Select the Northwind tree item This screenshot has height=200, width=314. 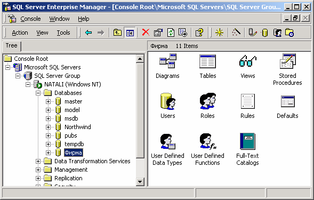tap(77, 127)
